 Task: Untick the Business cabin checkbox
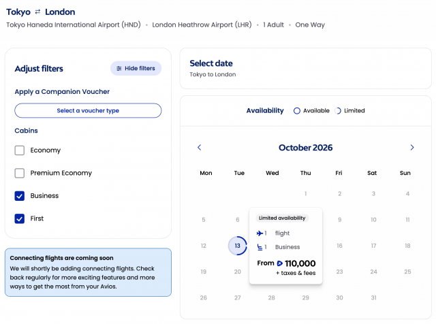pyautogui.click(x=20, y=196)
